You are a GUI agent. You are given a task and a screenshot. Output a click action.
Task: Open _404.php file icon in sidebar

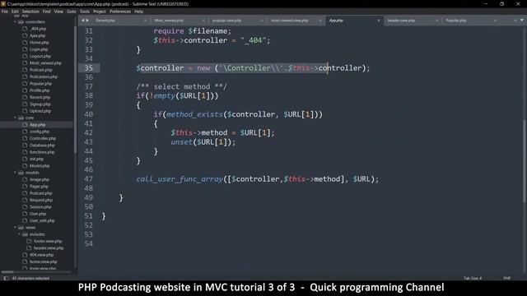click(25, 29)
